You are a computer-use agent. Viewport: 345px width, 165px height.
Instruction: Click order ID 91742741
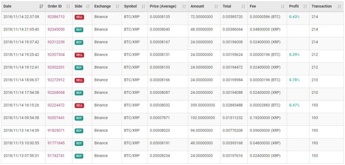pyautogui.click(x=56, y=156)
